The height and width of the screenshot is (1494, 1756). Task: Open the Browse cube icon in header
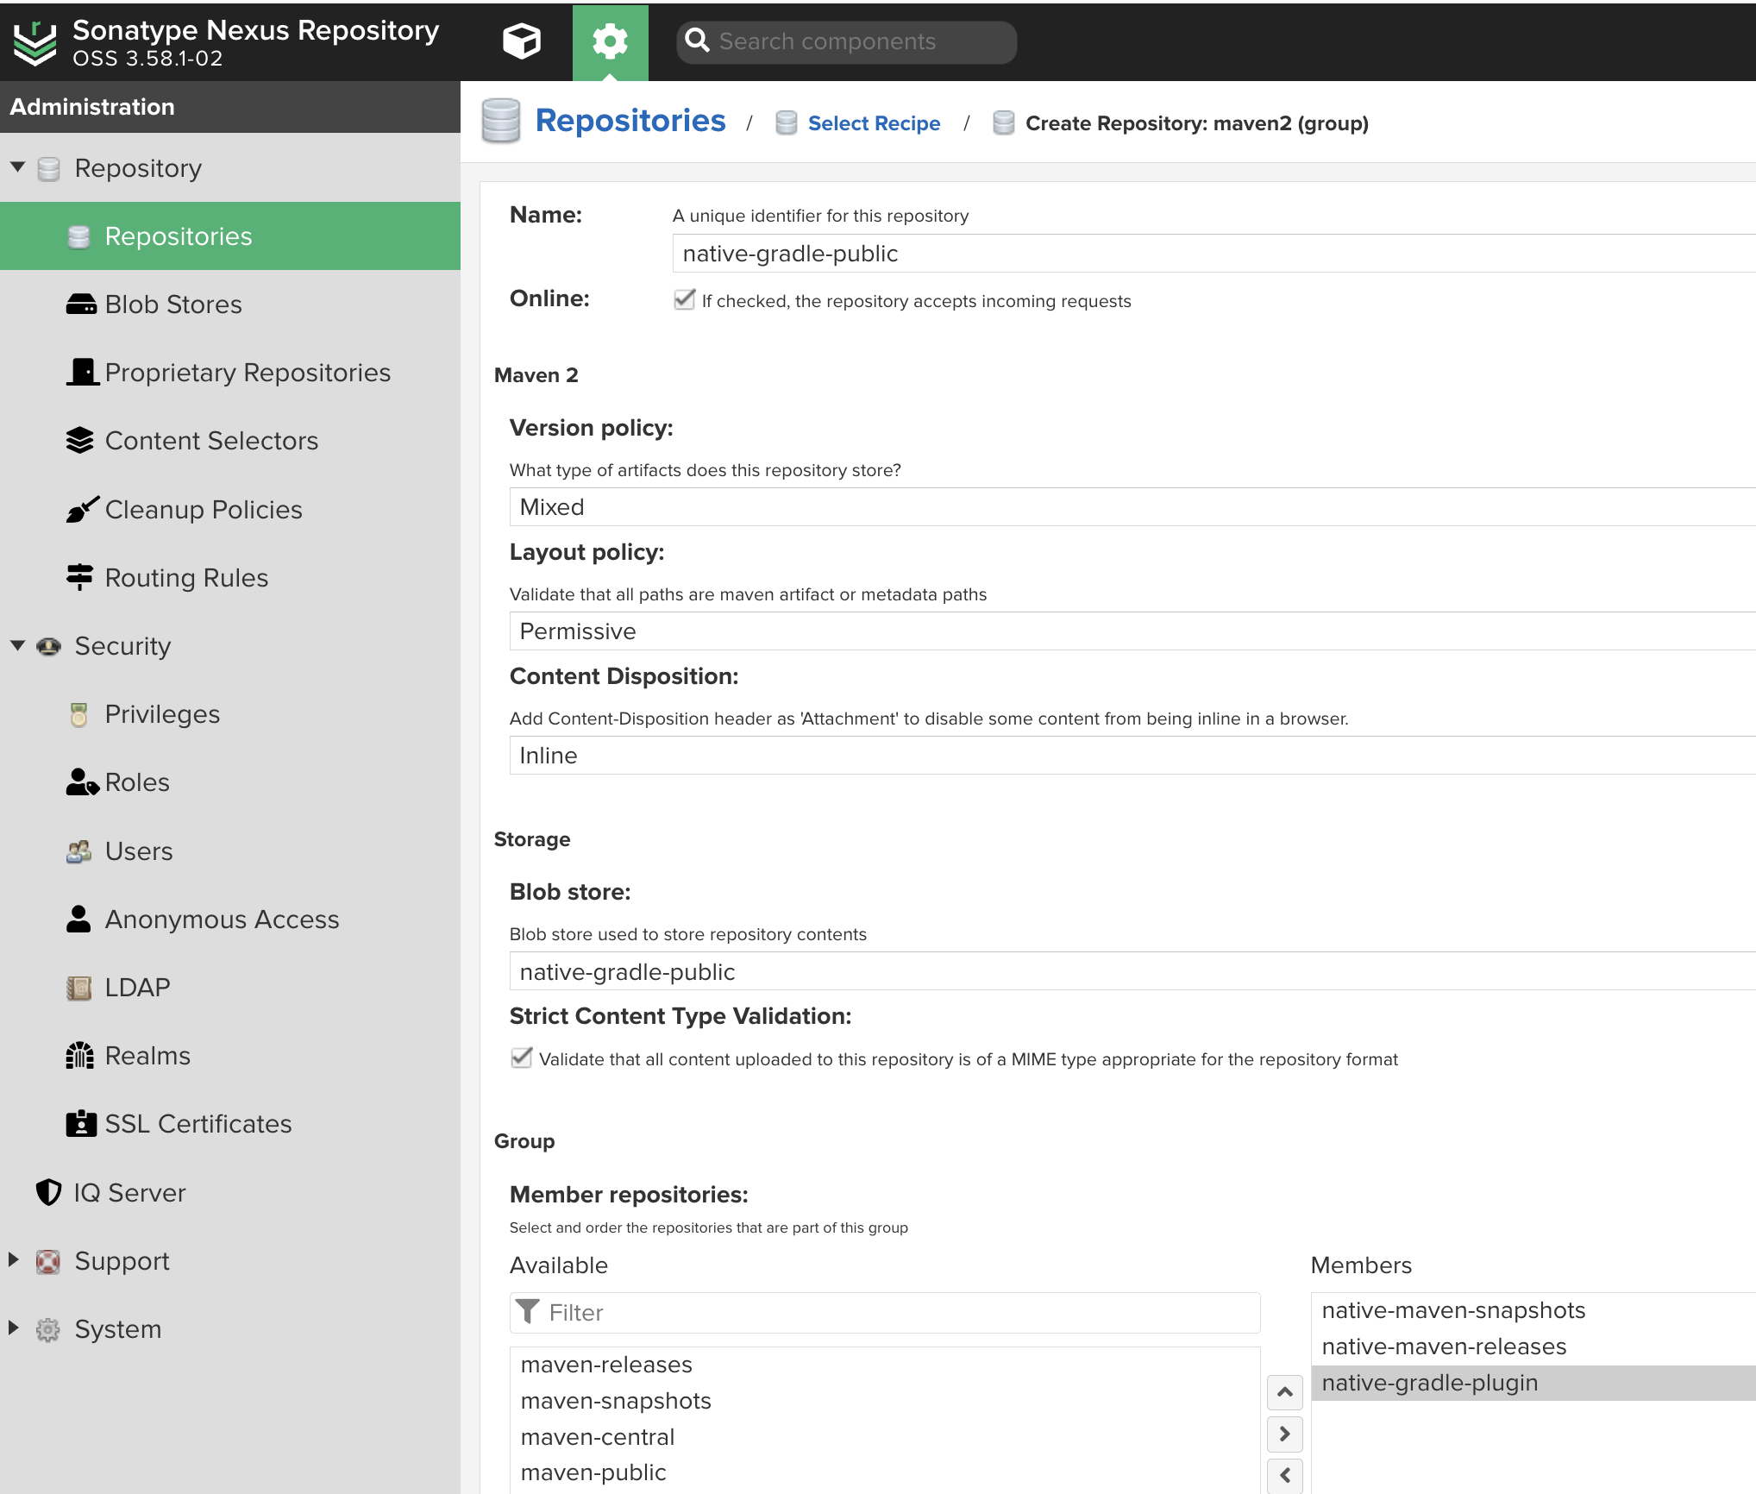(521, 41)
